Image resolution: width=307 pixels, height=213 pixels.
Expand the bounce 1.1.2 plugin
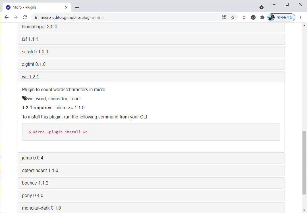[151, 183]
